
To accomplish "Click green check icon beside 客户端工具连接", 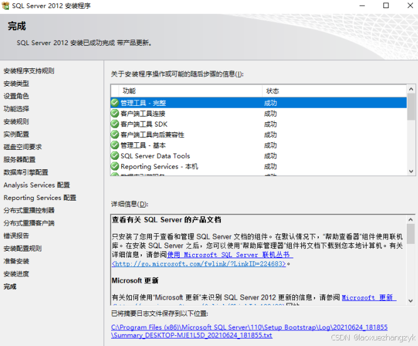I will [115, 113].
